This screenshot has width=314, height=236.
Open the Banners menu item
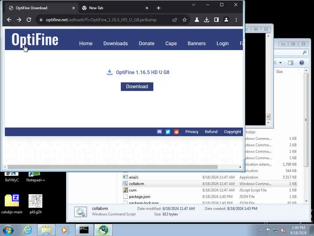coord(197,43)
